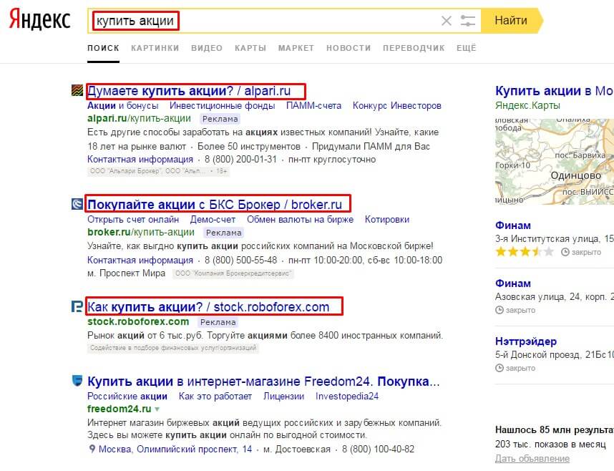Clear the search query with X icon
The image size is (614, 471).
447,20
